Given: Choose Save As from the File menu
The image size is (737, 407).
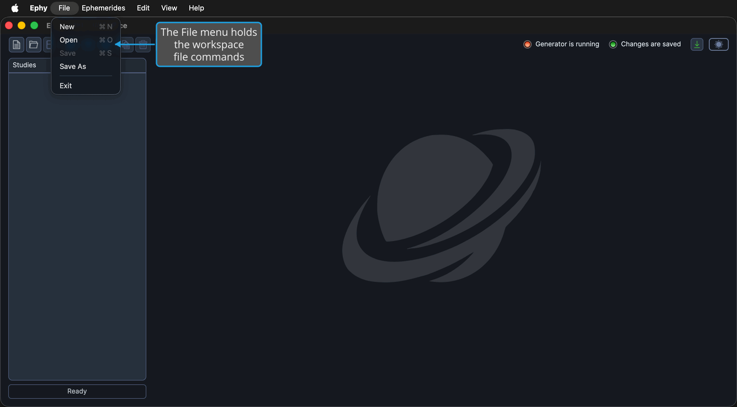Looking at the screenshot, I should (86, 66).
